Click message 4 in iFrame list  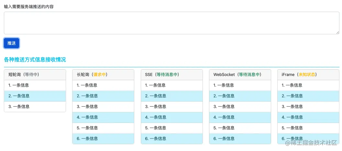point(308,117)
